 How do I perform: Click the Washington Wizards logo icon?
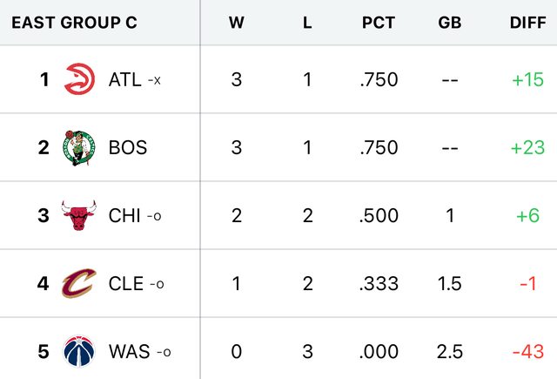coord(78,352)
